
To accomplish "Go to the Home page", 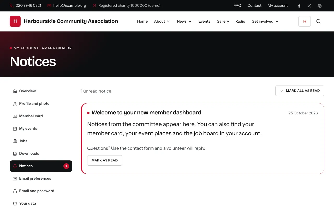I will [142, 21].
